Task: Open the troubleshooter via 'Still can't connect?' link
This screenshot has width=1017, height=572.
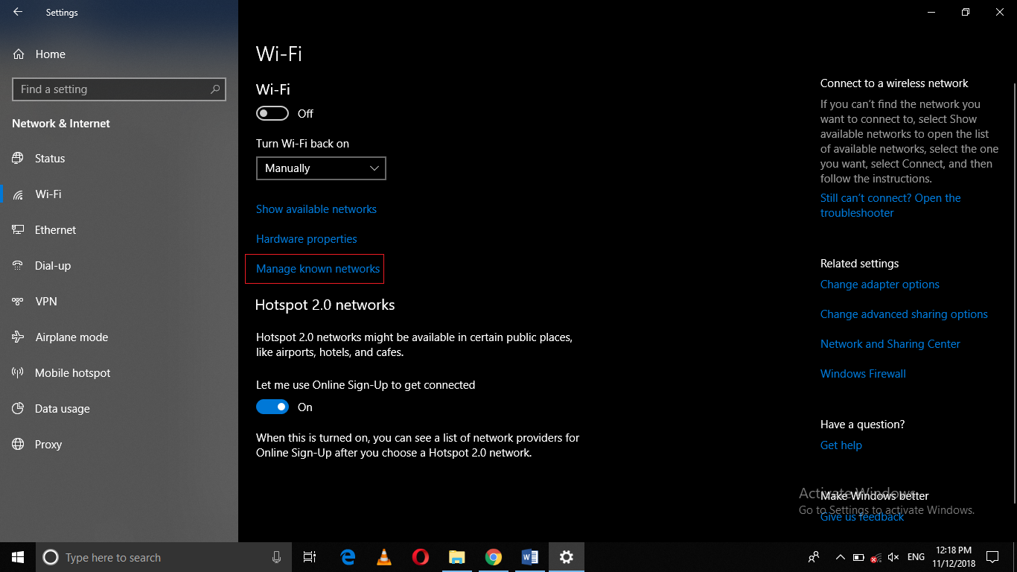Action: pos(890,205)
